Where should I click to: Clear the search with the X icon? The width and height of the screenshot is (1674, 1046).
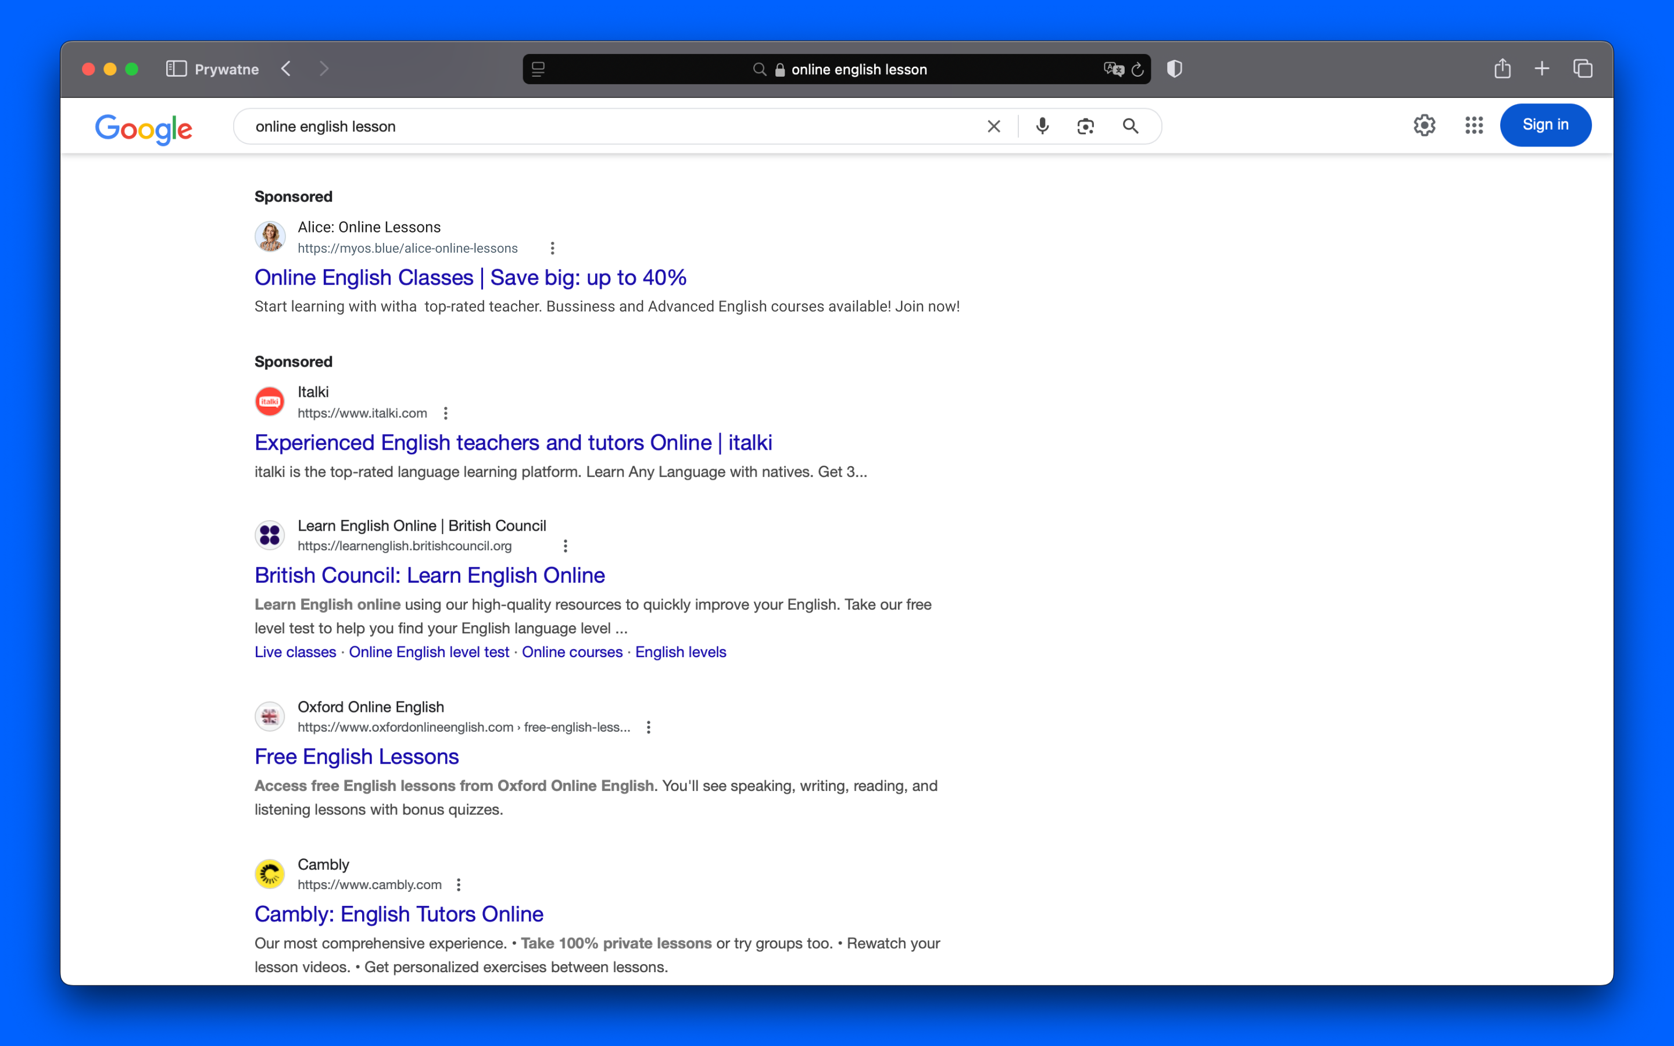994,126
